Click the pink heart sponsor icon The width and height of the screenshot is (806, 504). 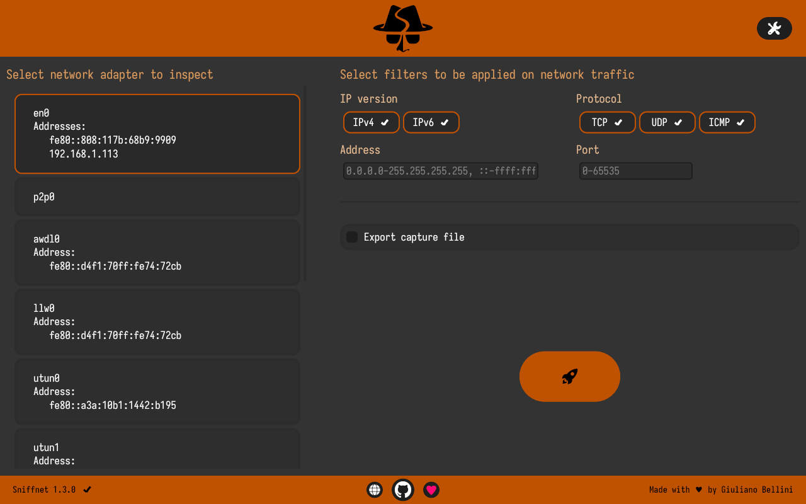pyautogui.click(x=431, y=490)
